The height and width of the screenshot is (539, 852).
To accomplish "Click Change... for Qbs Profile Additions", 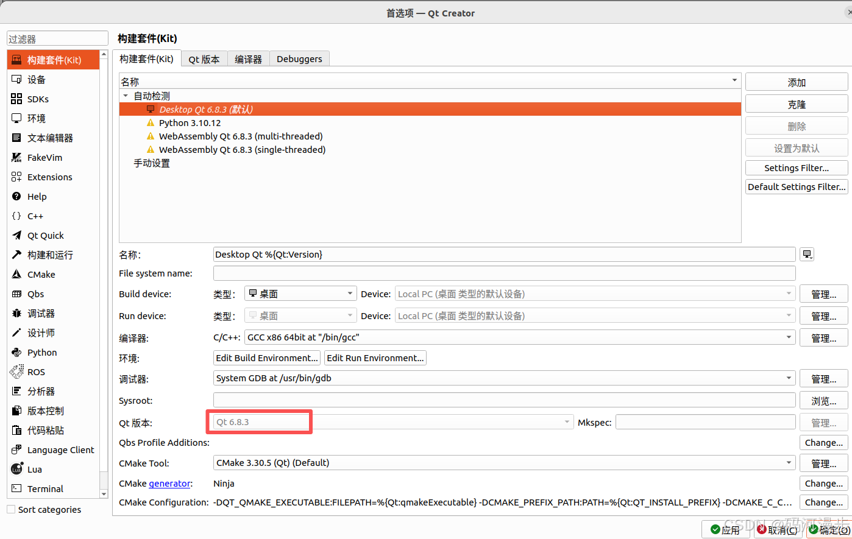I will pos(823,443).
